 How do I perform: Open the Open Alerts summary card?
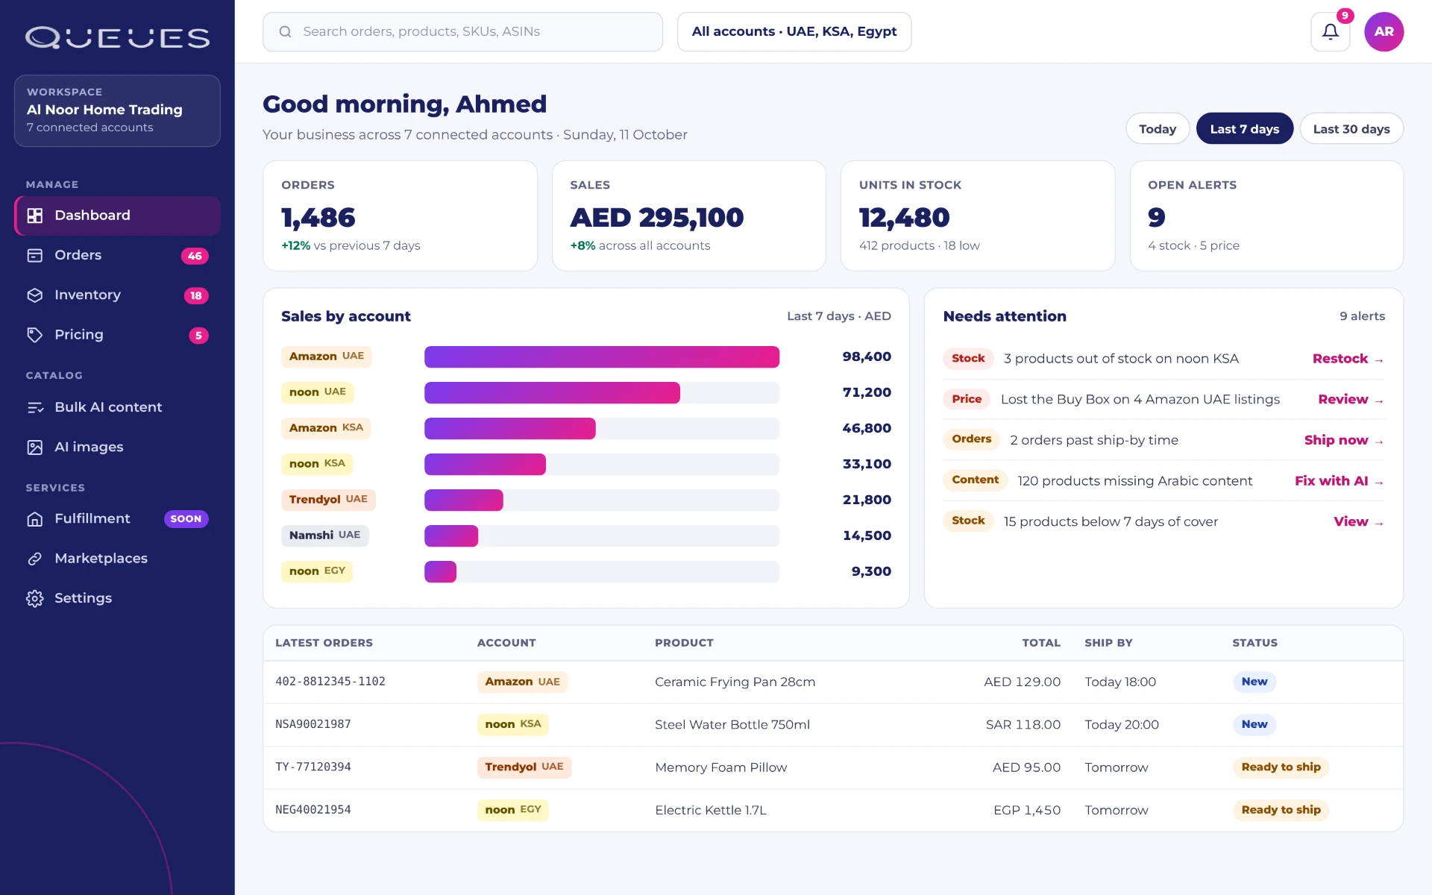coord(1266,216)
